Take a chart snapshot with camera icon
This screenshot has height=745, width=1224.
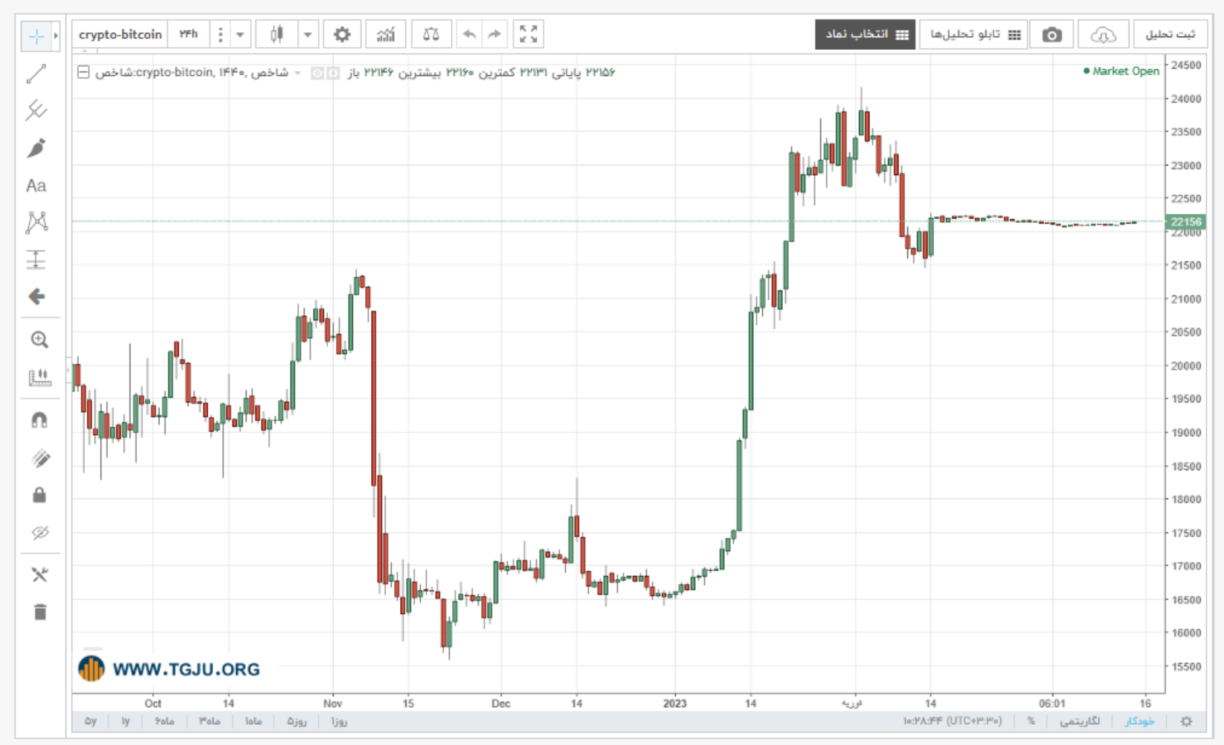(x=1051, y=34)
